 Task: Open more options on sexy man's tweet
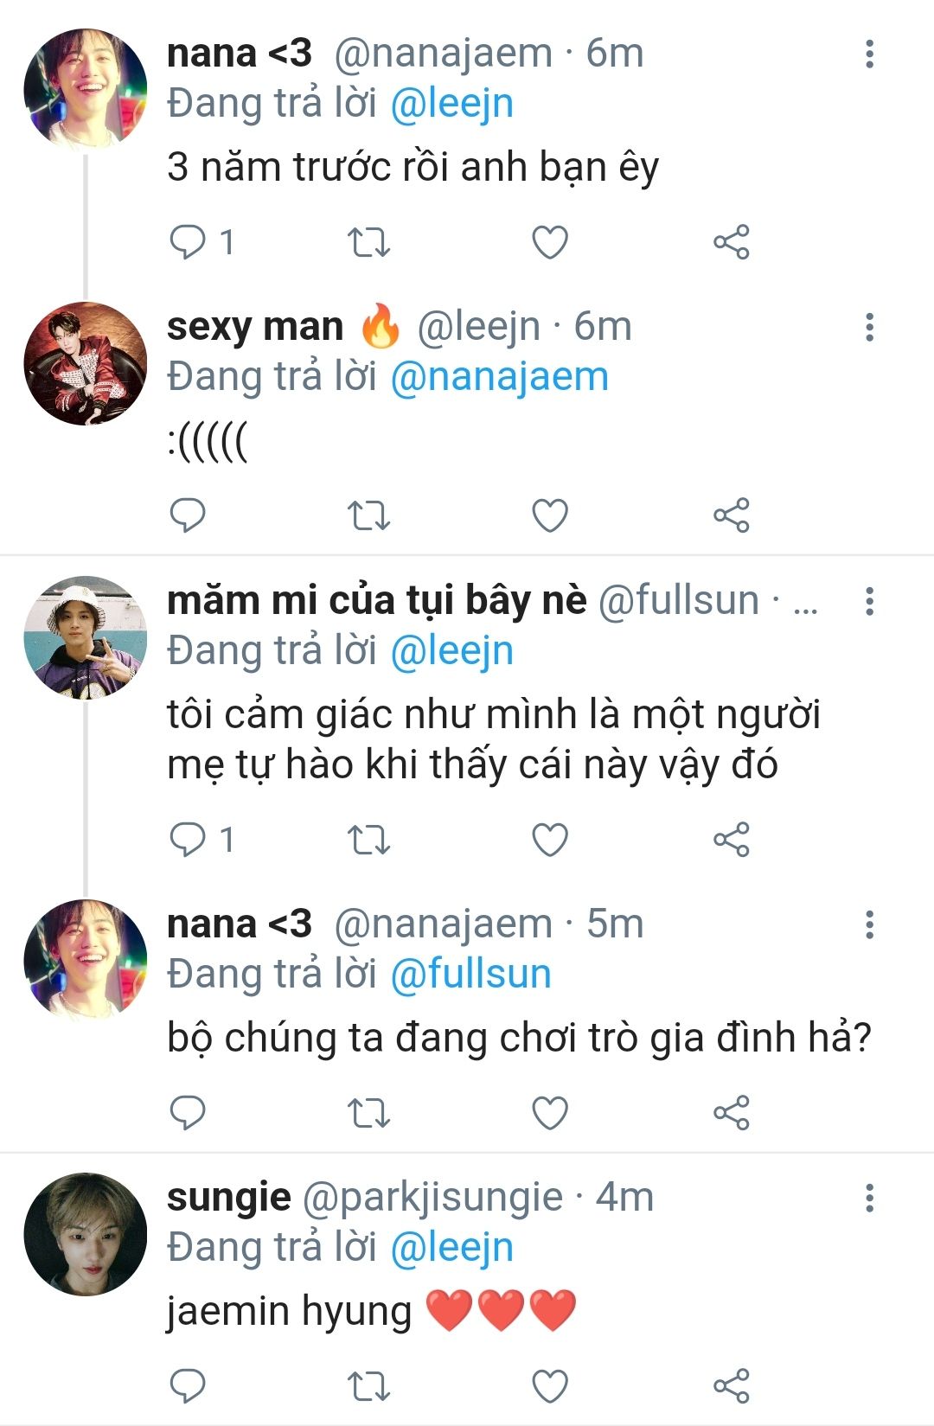click(x=869, y=327)
